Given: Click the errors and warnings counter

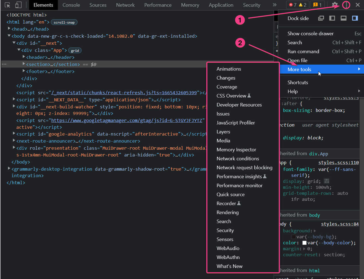Looking at the screenshot, I should [x=298, y=5].
